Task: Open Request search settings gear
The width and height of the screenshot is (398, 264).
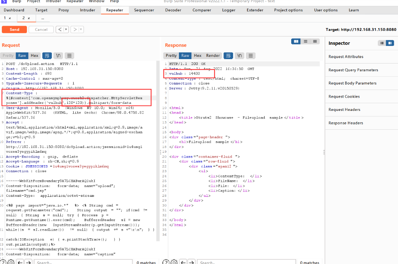Action: (x=11, y=262)
